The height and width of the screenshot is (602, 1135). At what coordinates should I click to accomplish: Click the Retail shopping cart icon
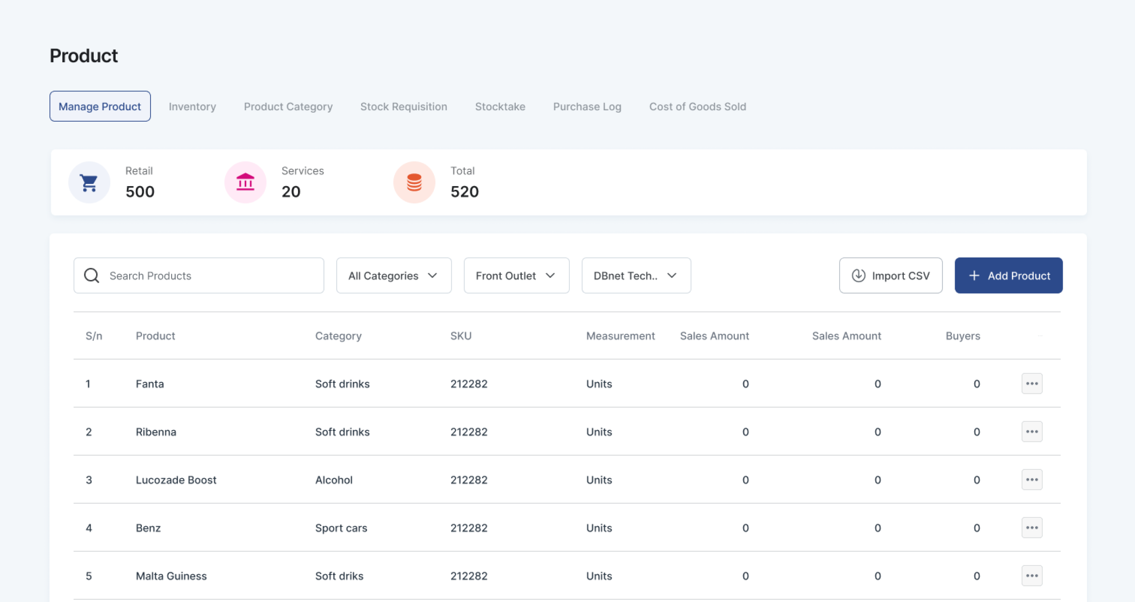pyautogui.click(x=89, y=183)
